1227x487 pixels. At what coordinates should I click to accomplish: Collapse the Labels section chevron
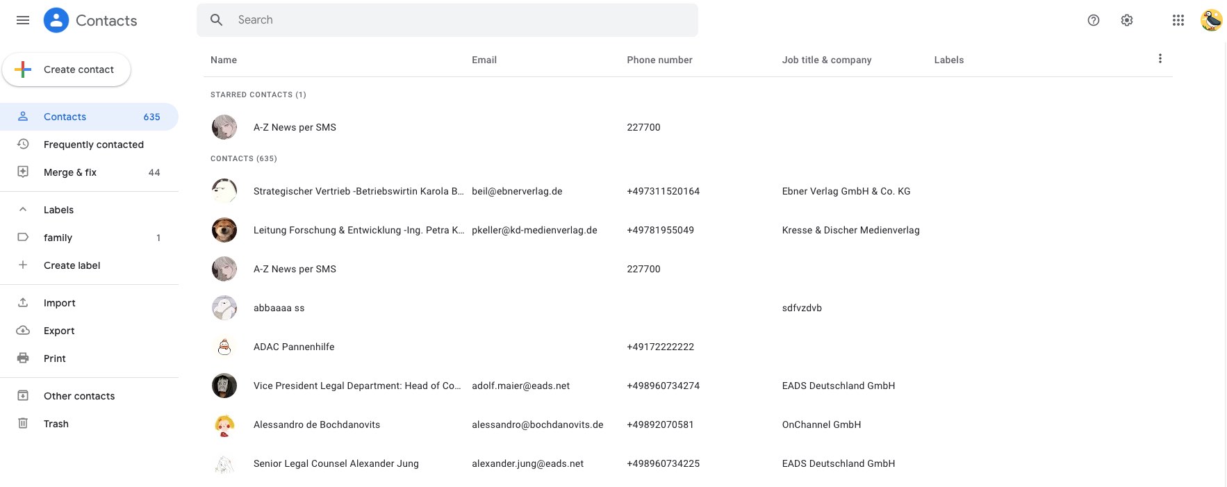point(23,210)
